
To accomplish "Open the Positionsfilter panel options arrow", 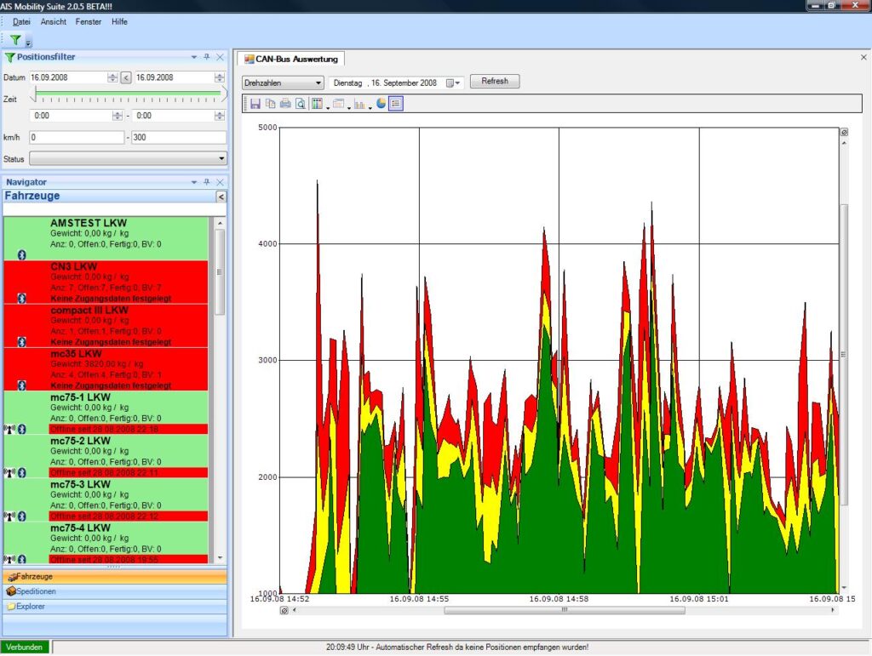I will [x=193, y=57].
